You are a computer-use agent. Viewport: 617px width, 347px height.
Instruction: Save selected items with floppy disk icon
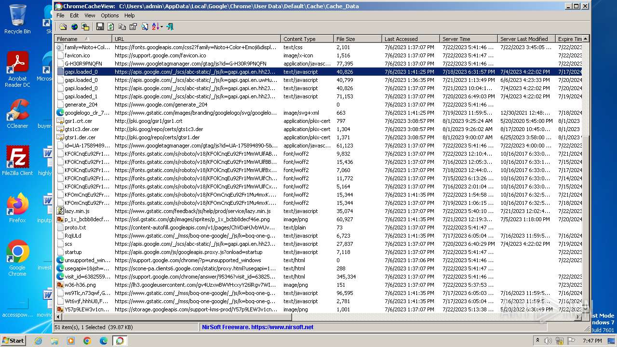[x=100, y=27]
